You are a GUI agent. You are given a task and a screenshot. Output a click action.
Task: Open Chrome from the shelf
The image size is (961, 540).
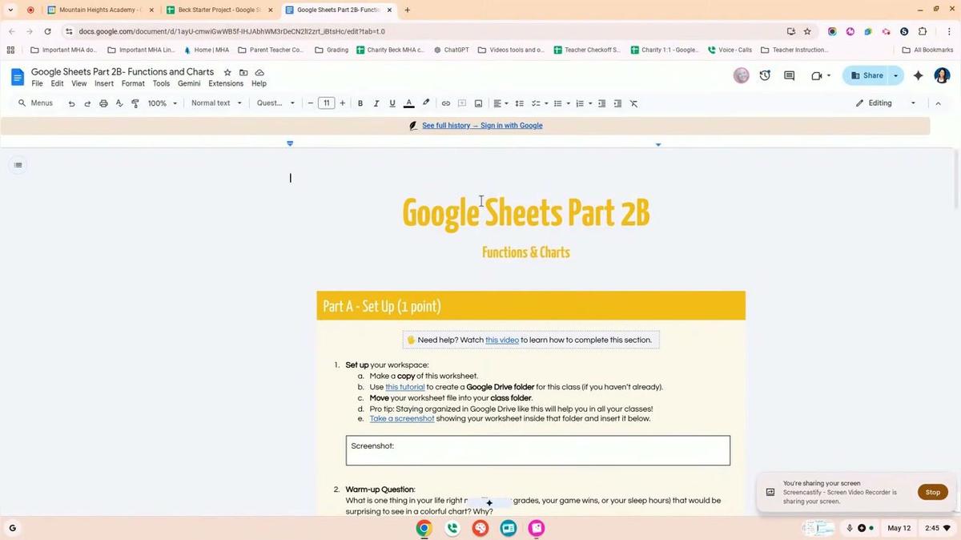(x=424, y=528)
